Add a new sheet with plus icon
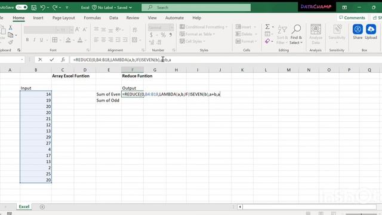Image resolution: width=382 pixels, height=215 pixels. pos(42,207)
